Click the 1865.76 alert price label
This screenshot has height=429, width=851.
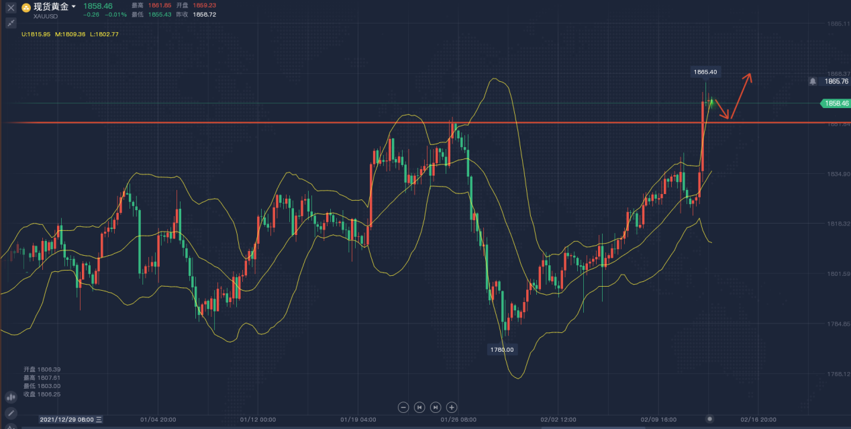836,81
